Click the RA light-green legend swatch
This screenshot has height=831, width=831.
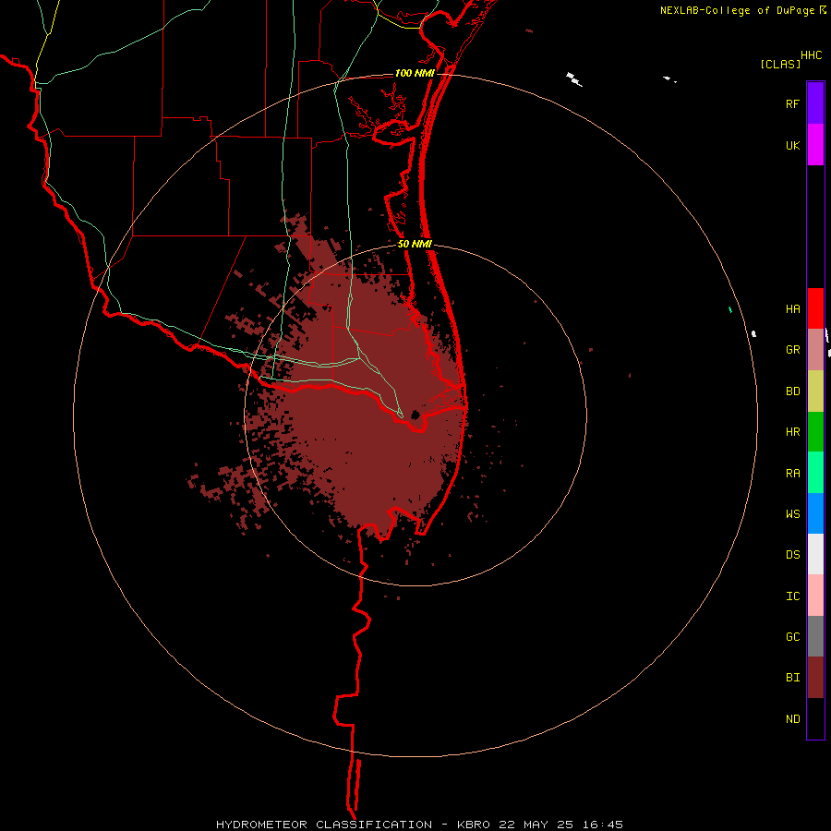pos(815,473)
